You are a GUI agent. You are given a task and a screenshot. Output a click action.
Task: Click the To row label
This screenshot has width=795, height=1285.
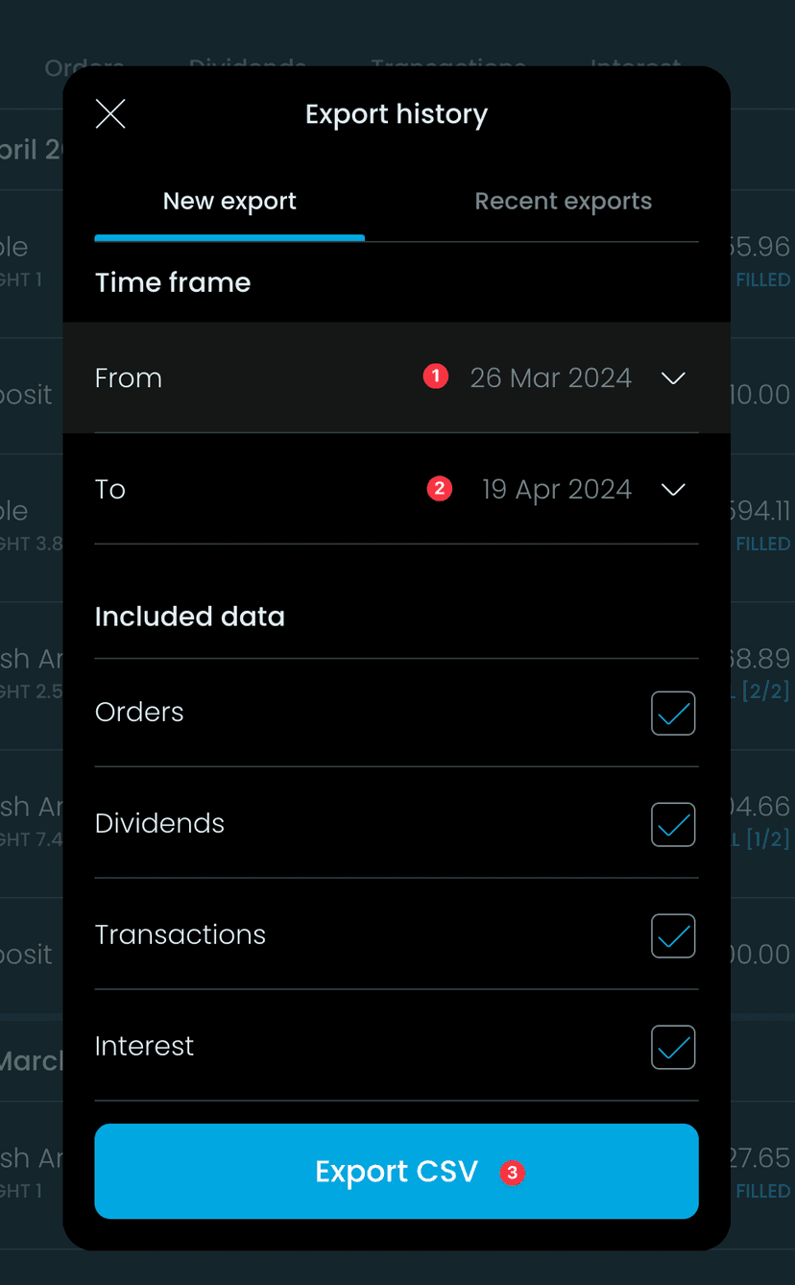point(110,490)
